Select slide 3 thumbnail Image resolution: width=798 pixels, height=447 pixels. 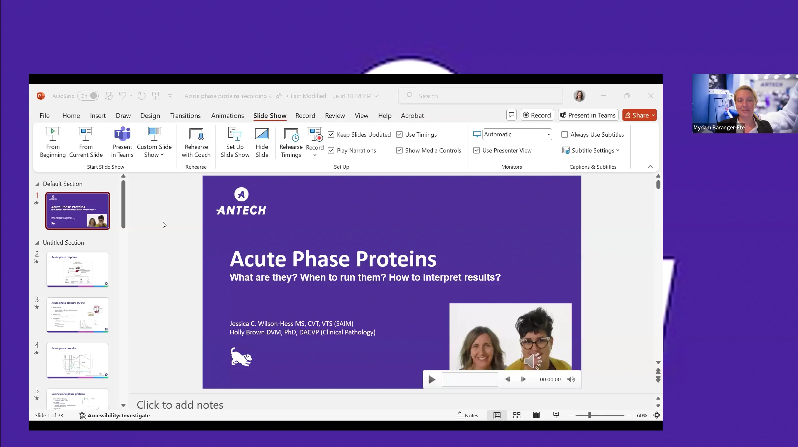coord(78,315)
